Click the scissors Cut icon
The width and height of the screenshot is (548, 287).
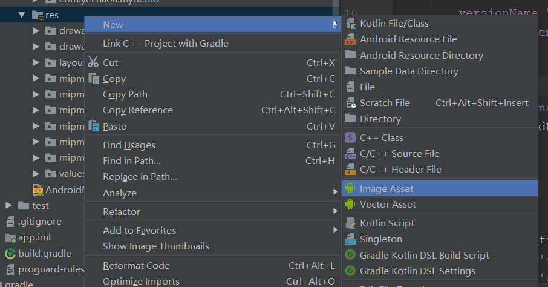[x=93, y=62]
